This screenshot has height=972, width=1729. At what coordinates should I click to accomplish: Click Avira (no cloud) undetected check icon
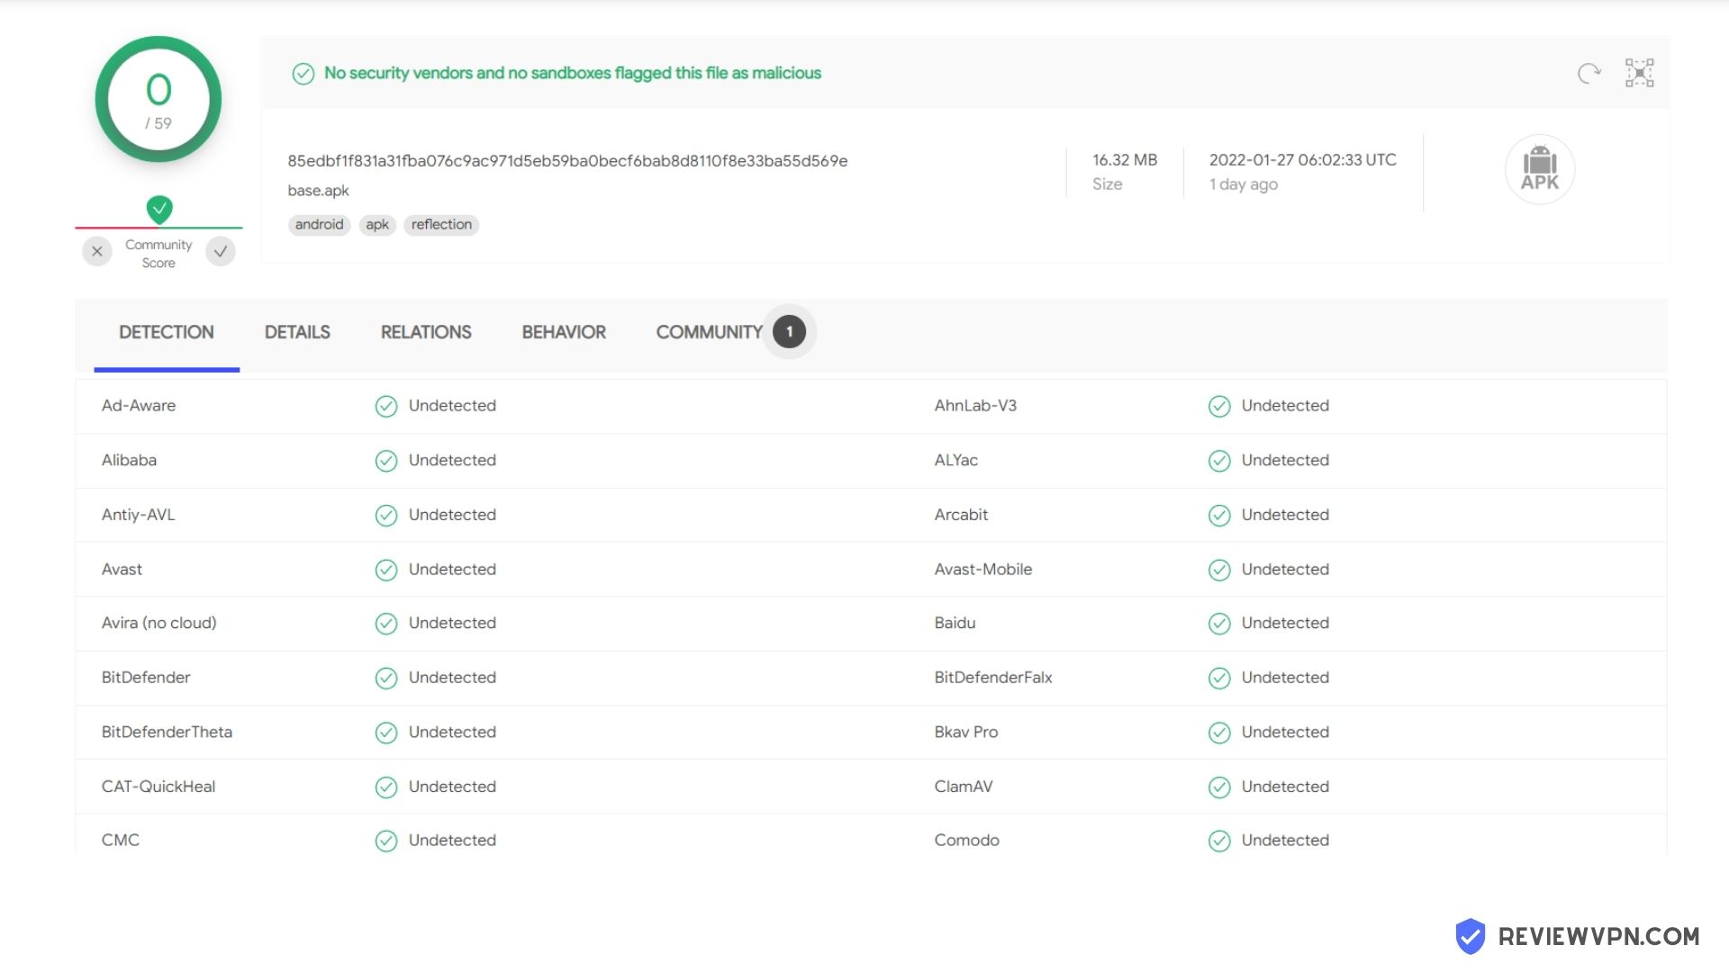click(x=386, y=624)
